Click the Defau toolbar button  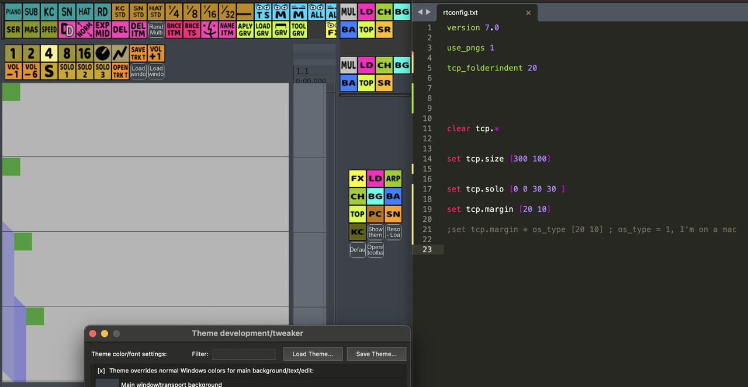click(357, 250)
